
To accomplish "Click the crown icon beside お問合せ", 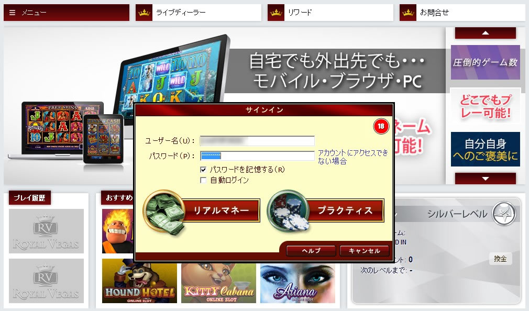I will (x=408, y=13).
